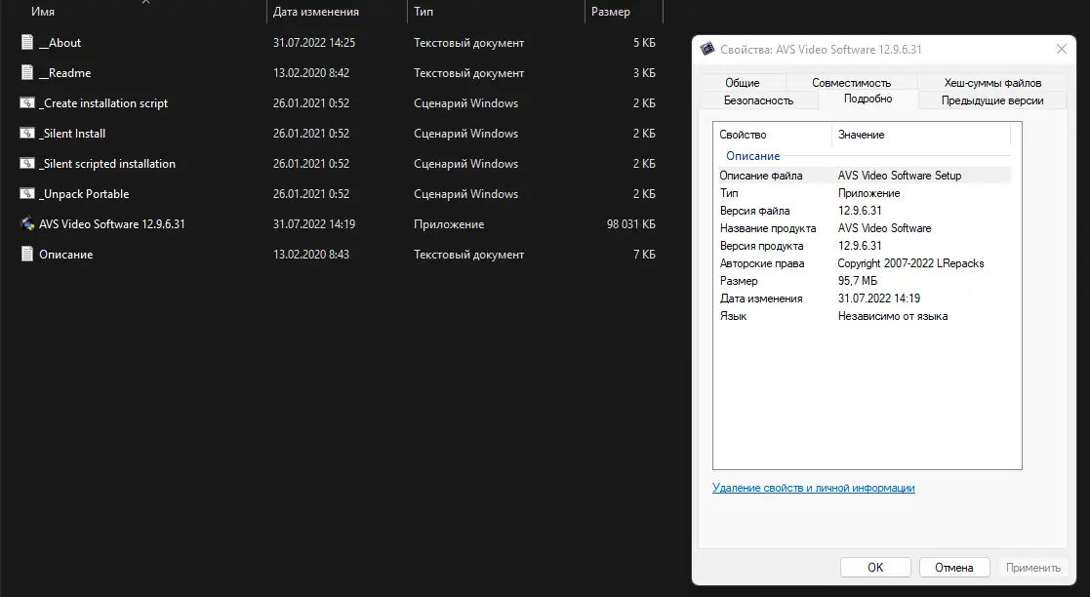Click the __About text file icon
The height and width of the screenshot is (597, 1090).
pos(26,42)
